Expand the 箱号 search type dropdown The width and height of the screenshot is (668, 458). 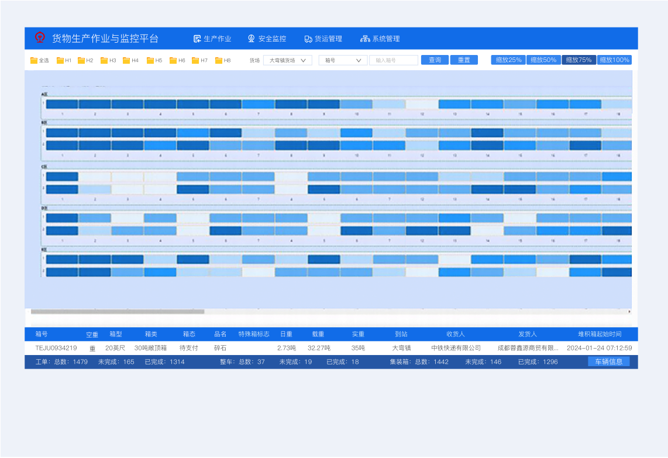343,60
